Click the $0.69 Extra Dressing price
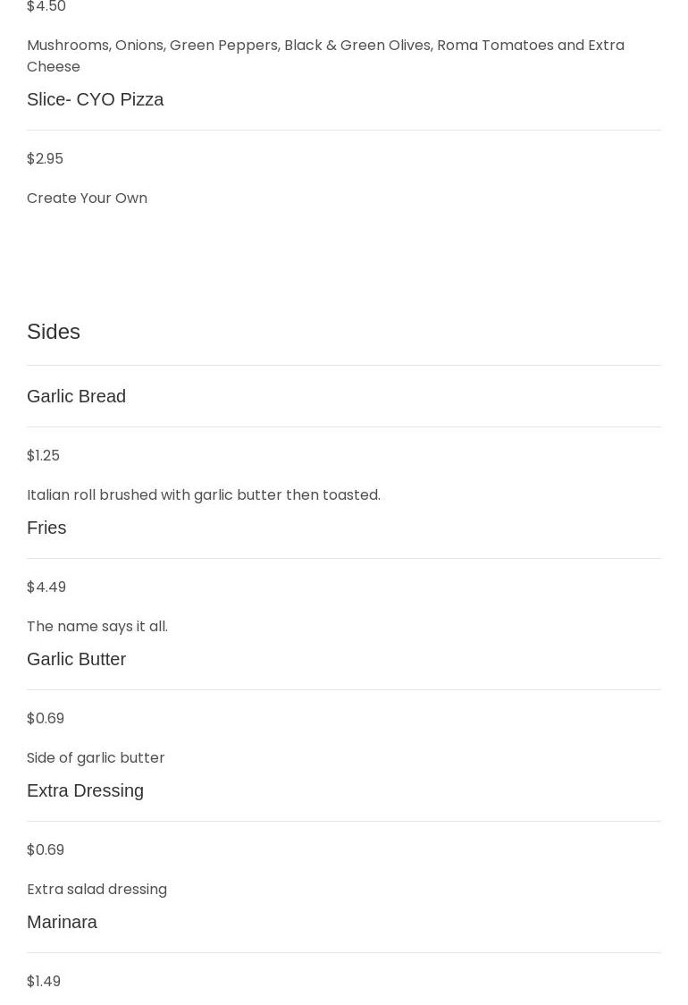 coord(46,849)
